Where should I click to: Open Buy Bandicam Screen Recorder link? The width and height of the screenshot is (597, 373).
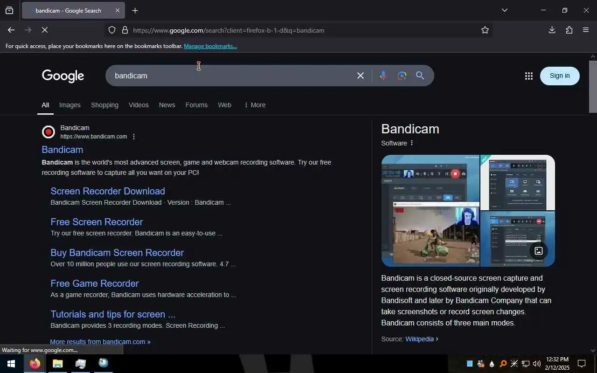coord(117,253)
